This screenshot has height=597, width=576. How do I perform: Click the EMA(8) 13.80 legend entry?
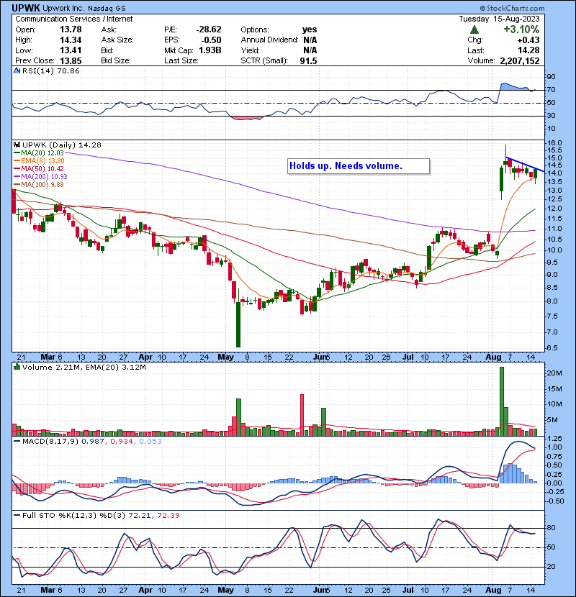[39, 160]
